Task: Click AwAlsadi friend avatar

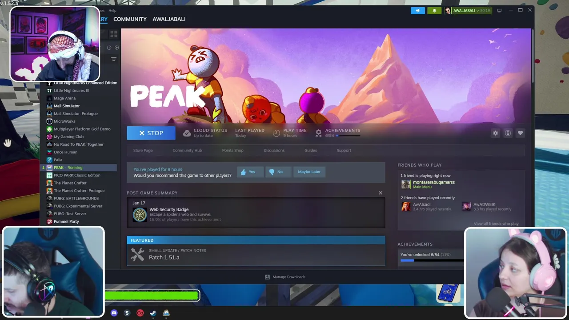Action: tap(406, 207)
